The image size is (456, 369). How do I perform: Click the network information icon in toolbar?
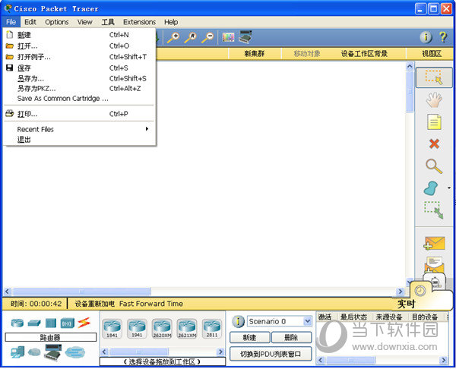(426, 37)
